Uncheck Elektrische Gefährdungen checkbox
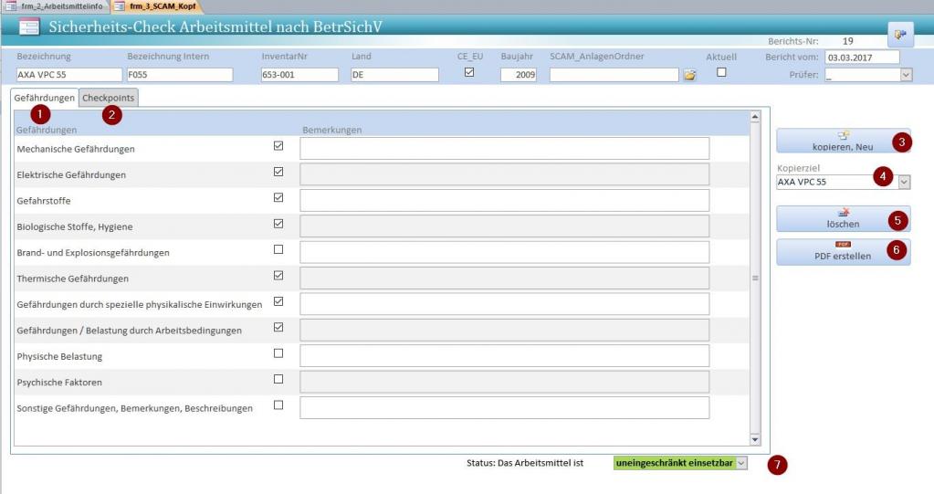The width and height of the screenshot is (934, 494). point(278,172)
